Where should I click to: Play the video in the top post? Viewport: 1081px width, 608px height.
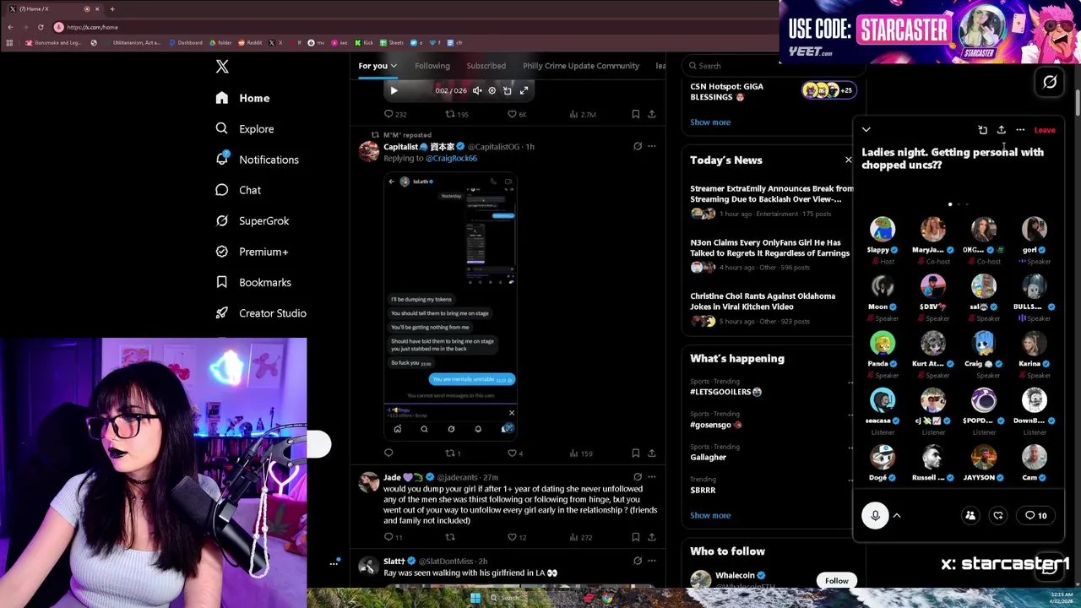394,90
